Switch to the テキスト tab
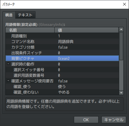The image size is (129, 126). 25,15
